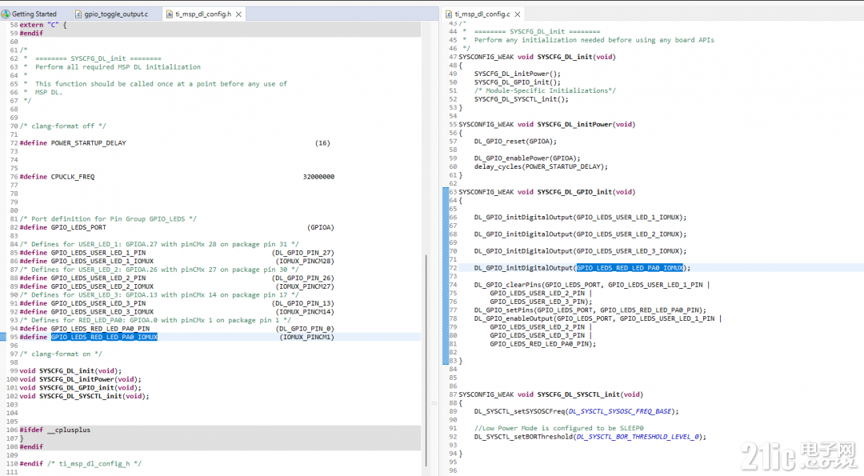Screen dimensions: 864x476
Task: Click the SYSCFG_DL_GPIO_init(); call inside SYSCFG_DL_init
Action: pyautogui.click(x=518, y=82)
